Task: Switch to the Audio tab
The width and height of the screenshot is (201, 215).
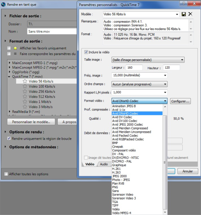Action: click(x=104, y=164)
